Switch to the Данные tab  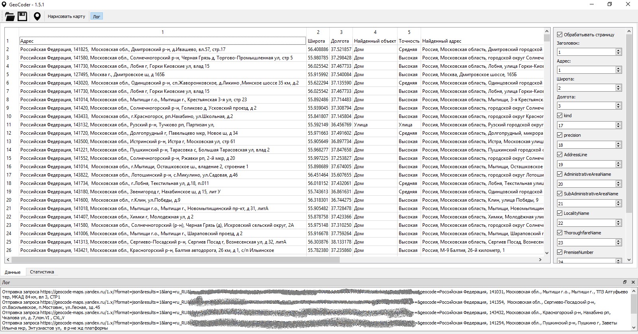point(13,272)
